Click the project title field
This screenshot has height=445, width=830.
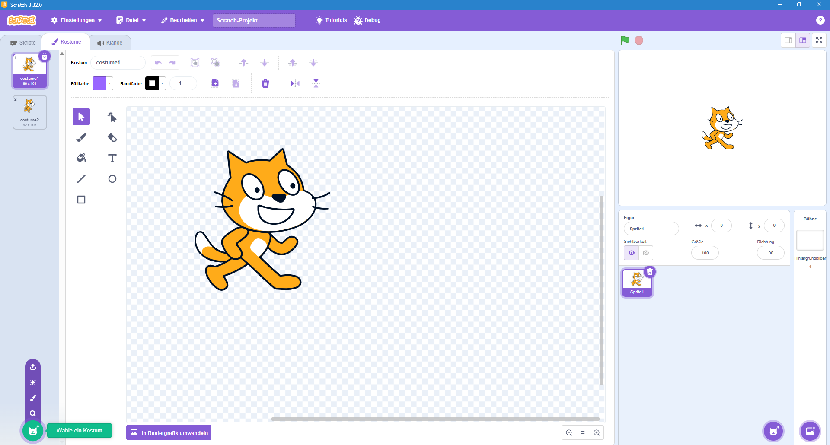pos(254,20)
